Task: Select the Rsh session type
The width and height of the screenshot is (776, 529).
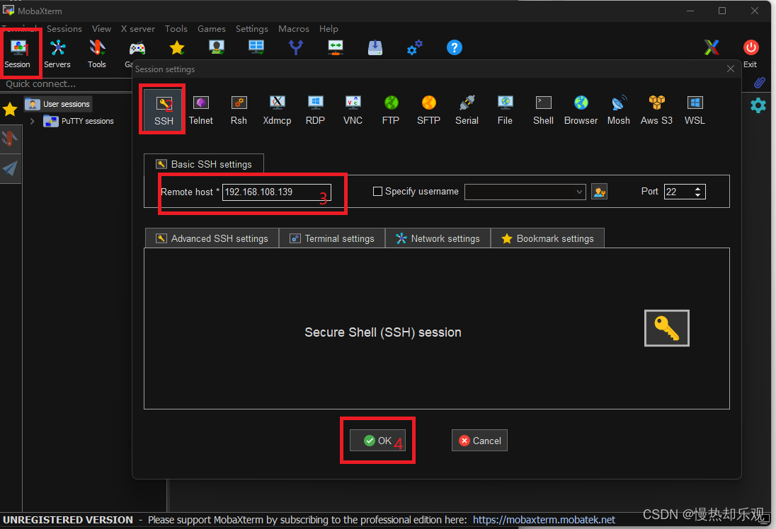Action: [x=239, y=110]
